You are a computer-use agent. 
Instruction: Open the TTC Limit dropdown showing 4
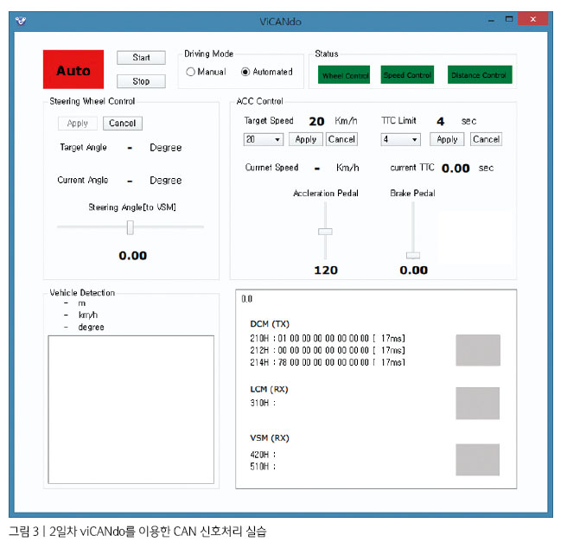[x=400, y=139]
